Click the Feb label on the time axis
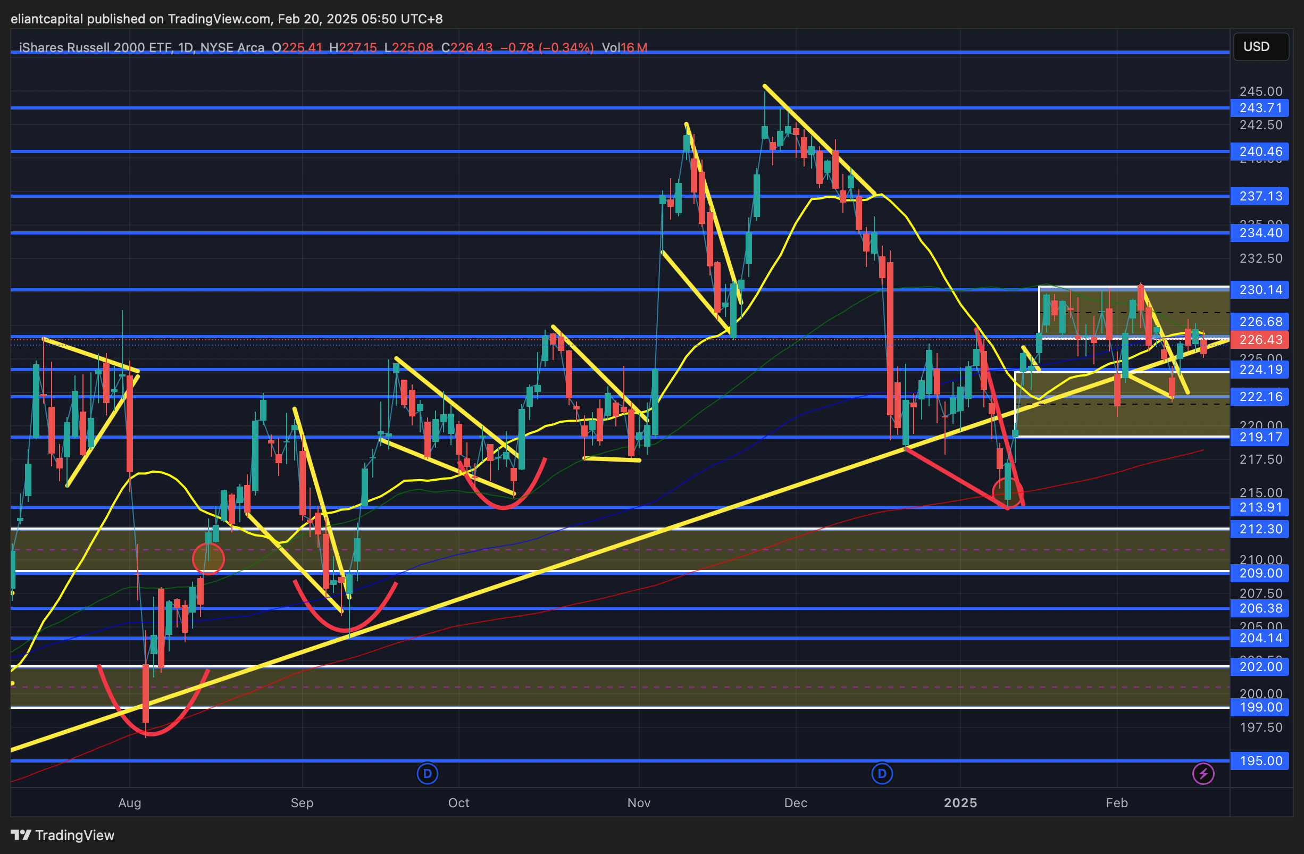 1117,802
